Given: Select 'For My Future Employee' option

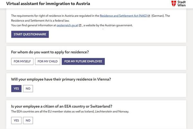Looking at the screenshot, I should point(83,62).
